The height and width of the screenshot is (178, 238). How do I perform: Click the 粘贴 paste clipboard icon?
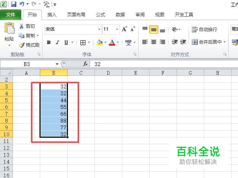pyautogui.click(x=9, y=28)
